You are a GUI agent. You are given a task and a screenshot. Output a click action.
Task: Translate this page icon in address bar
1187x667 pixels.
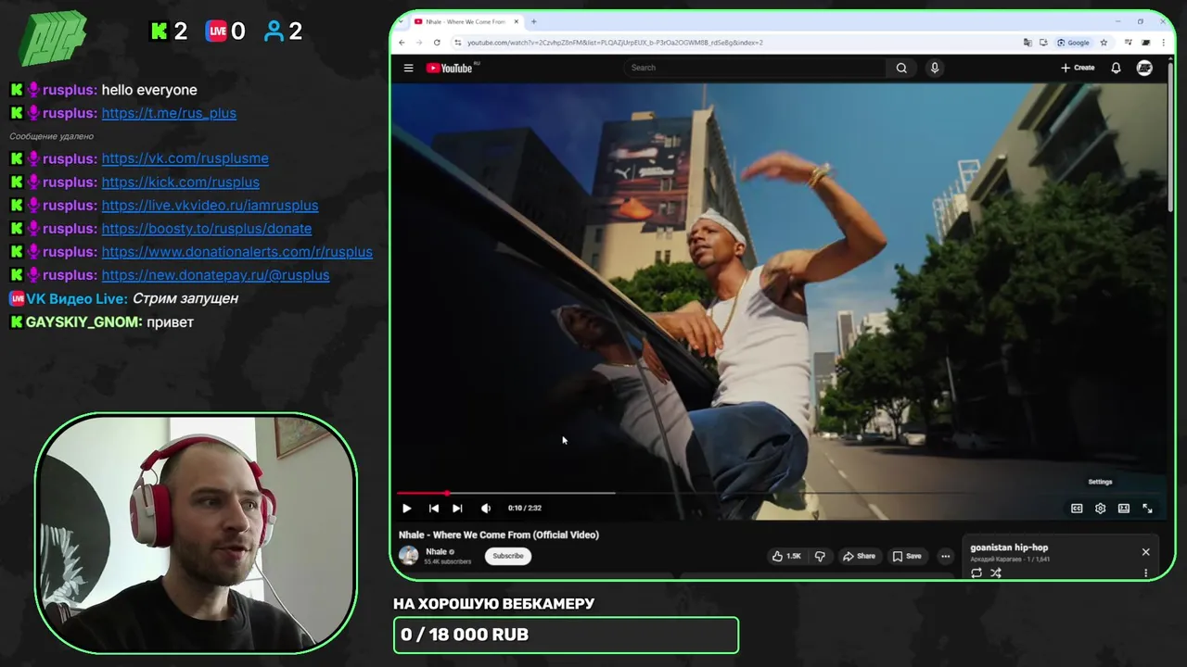tap(1027, 43)
